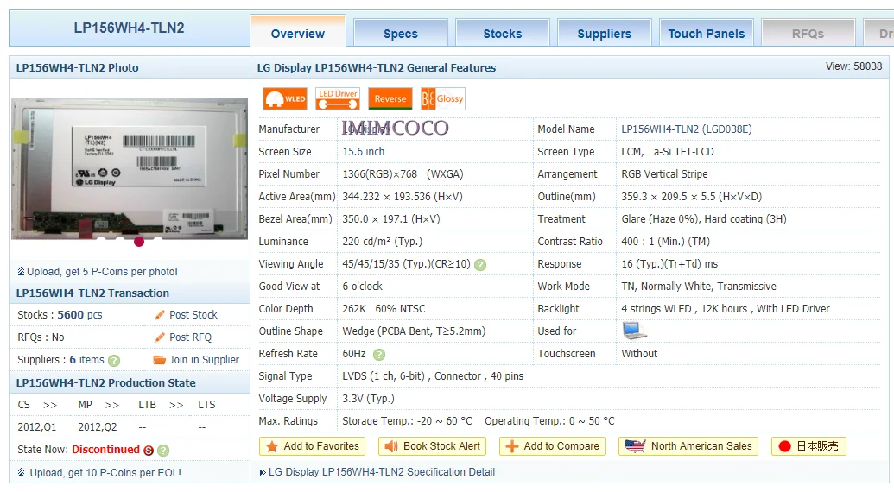
Task: Click arrow icon before Specification Detail link
Action: [263, 472]
